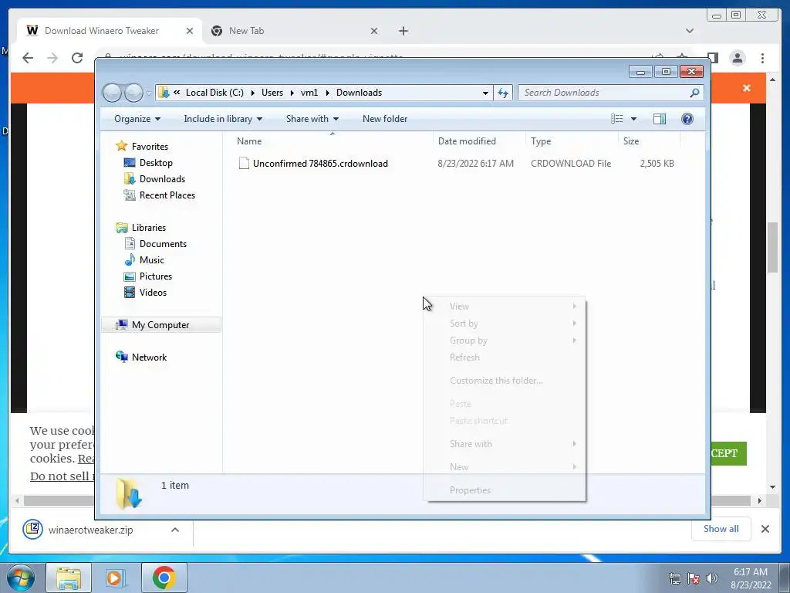
Task: Open Recent Places in Favorites
Action: coord(167,195)
